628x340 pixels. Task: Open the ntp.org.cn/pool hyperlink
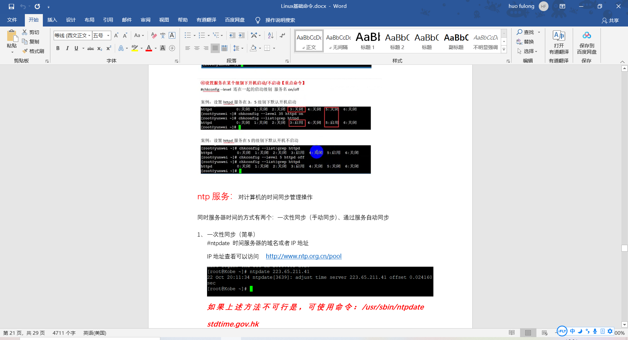click(x=304, y=256)
